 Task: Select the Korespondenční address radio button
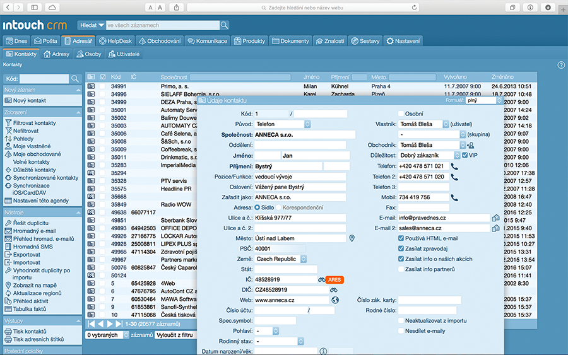point(279,207)
